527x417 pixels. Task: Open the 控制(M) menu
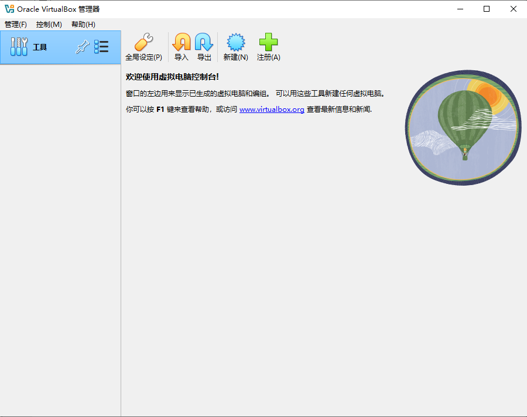[49, 24]
